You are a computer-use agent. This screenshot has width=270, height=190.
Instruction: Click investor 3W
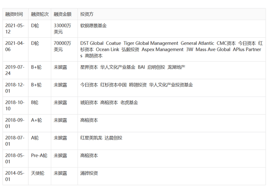(189, 50)
